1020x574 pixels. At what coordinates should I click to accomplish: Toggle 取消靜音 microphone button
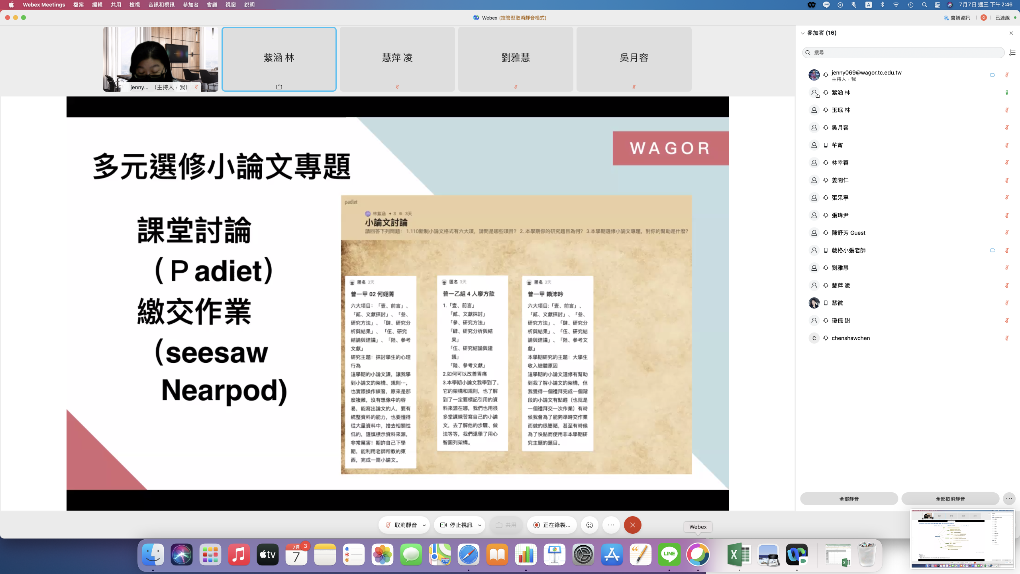click(401, 525)
